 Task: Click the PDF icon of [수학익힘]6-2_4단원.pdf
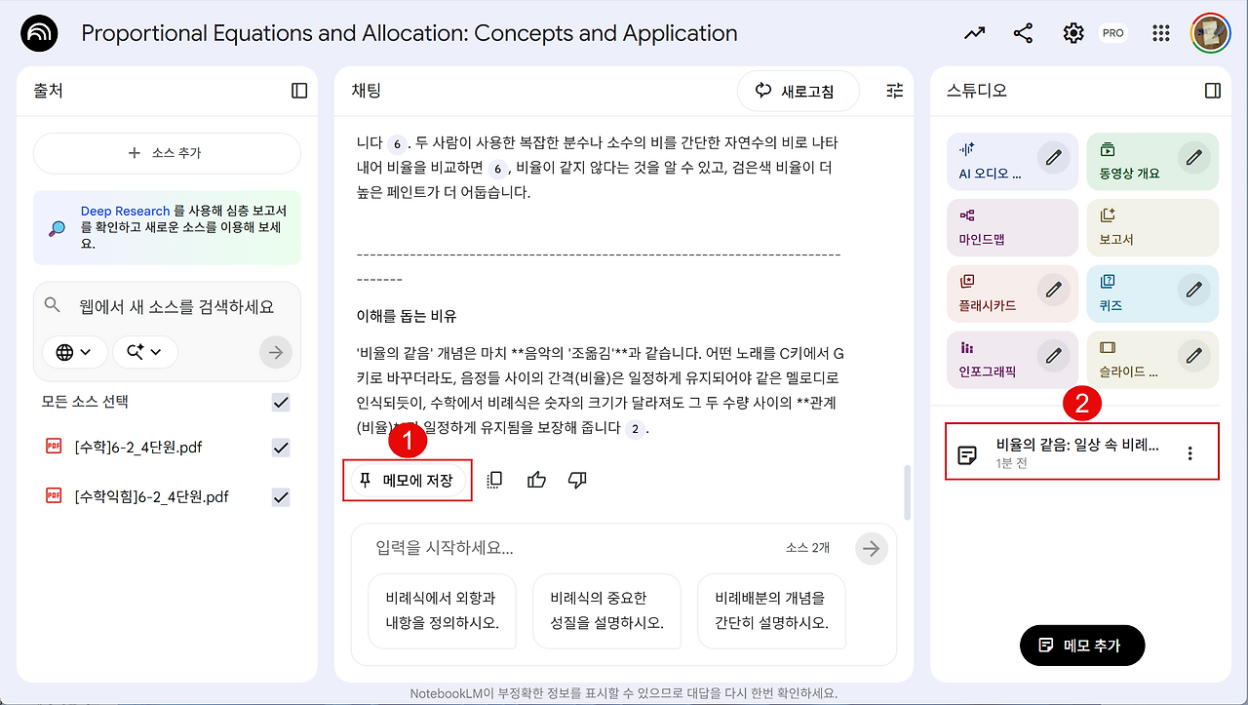pyautogui.click(x=54, y=495)
